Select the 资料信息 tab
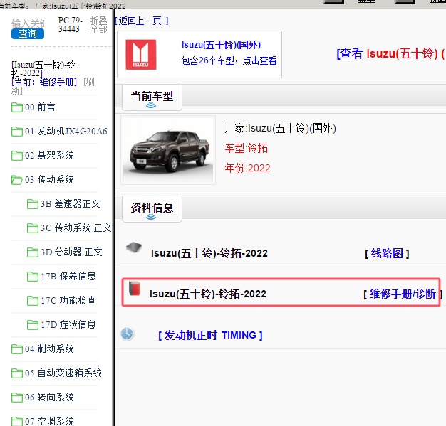 152,209
